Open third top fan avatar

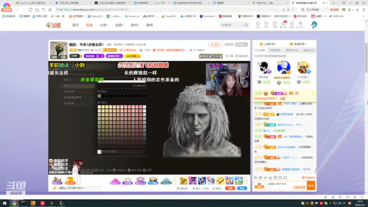point(303,68)
